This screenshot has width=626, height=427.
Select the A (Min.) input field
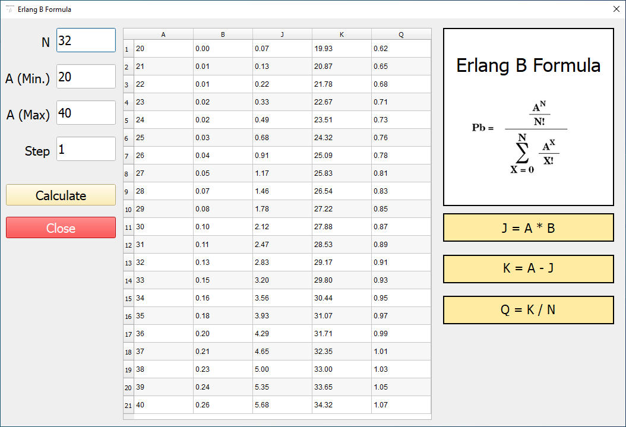[86, 76]
